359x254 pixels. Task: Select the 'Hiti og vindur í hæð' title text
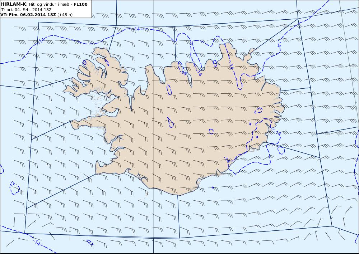[49, 4]
